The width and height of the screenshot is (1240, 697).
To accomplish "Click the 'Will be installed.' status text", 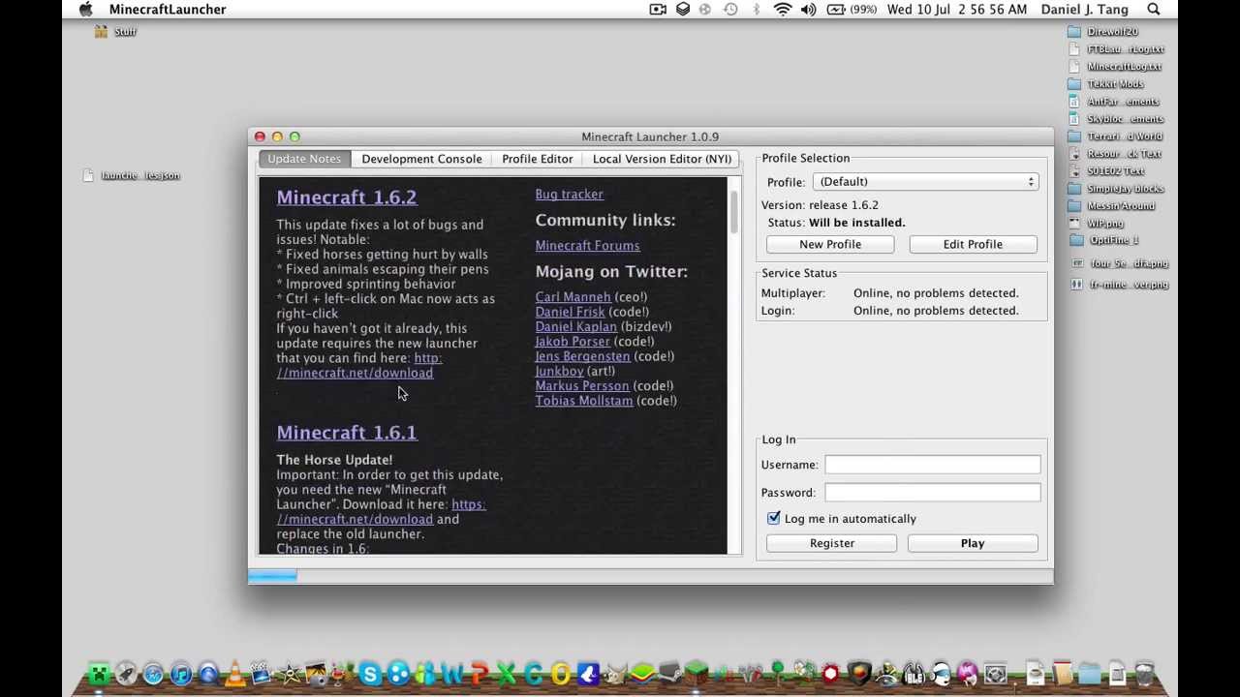I will tap(856, 223).
